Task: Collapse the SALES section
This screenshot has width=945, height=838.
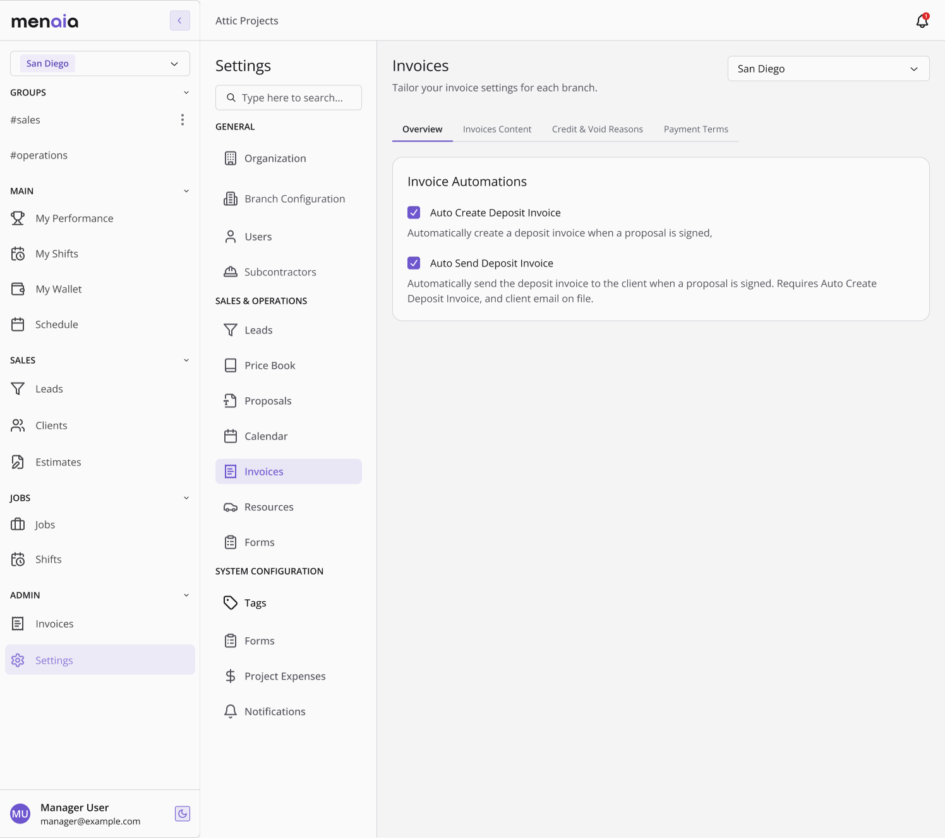Action: click(186, 361)
